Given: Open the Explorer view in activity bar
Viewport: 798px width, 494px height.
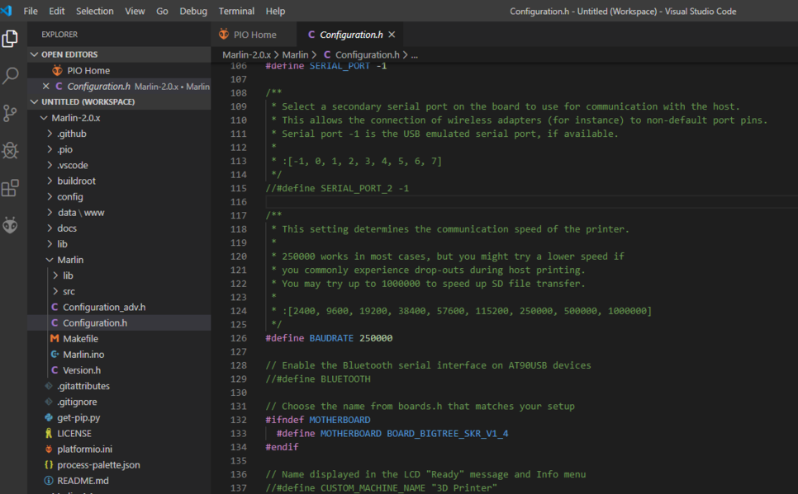Looking at the screenshot, I should tap(10, 39).
